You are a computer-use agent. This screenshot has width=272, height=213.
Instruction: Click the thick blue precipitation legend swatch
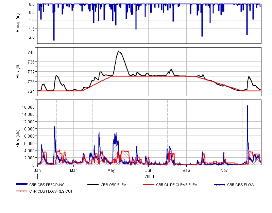22,184
